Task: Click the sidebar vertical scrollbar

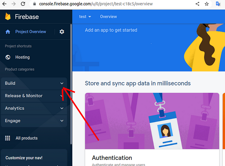Action: [71, 84]
